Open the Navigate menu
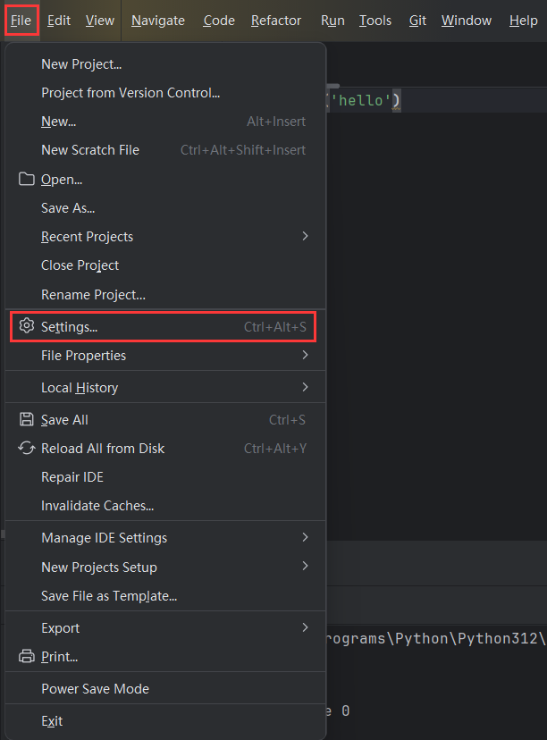Image resolution: width=547 pixels, height=740 pixels. [158, 21]
